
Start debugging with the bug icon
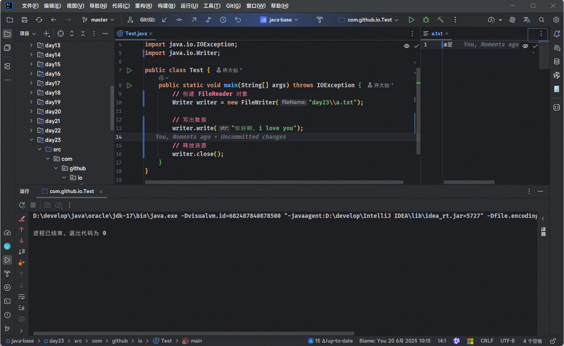pos(426,20)
